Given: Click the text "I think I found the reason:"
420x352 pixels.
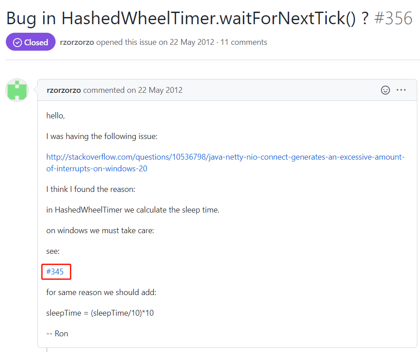Looking at the screenshot, I should pyautogui.click(x=91, y=189).
